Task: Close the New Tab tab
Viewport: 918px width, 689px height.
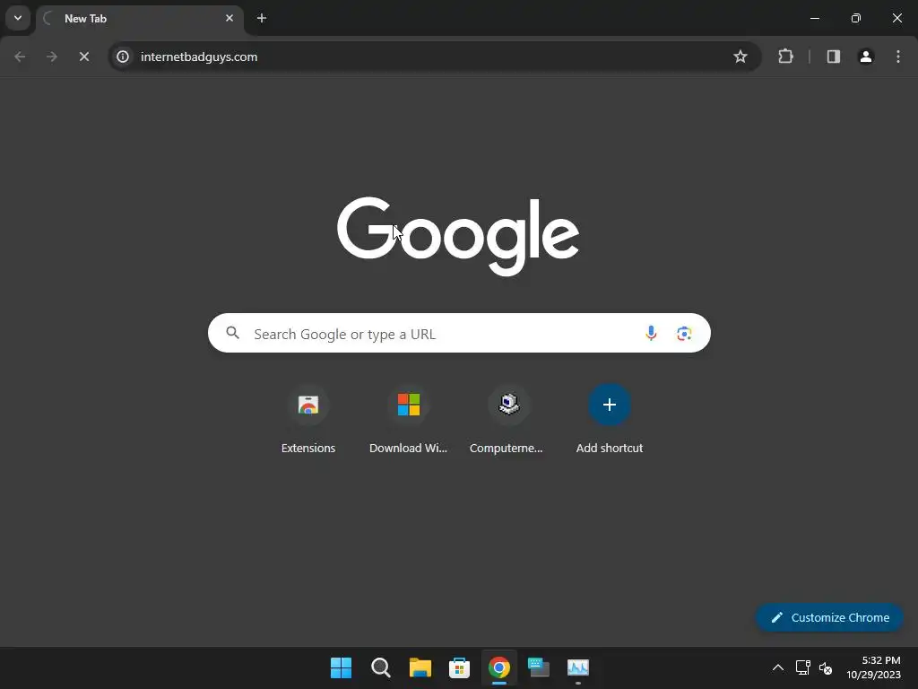Action: [229, 18]
